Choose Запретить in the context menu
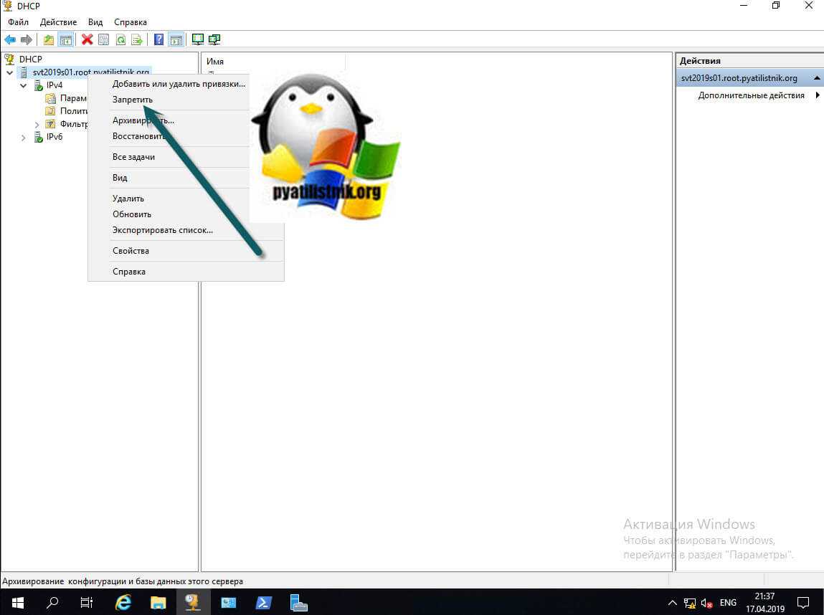This screenshot has height=615, width=824. pos(132,100)
